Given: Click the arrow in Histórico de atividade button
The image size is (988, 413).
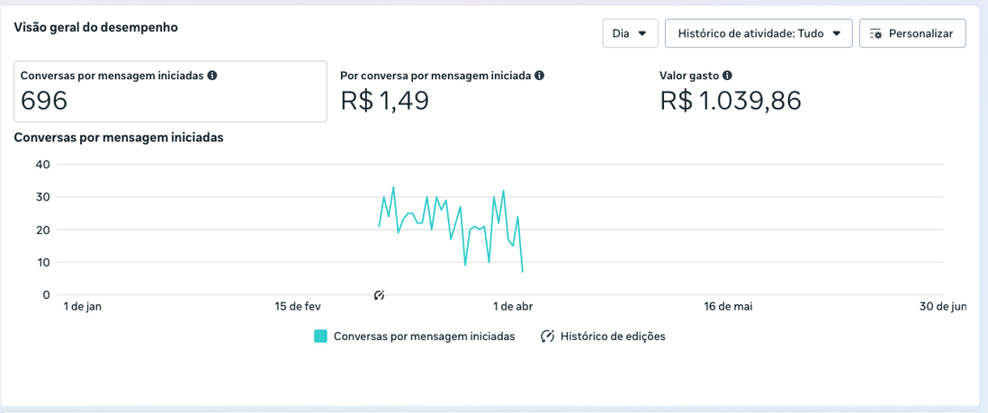Looking at the screenshot, I should click(x=837, y=34).
